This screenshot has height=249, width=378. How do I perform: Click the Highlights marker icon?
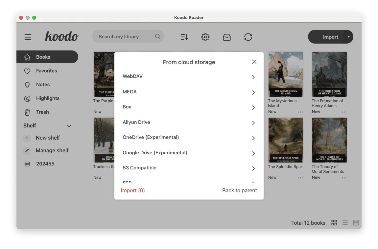pos(27,99)
